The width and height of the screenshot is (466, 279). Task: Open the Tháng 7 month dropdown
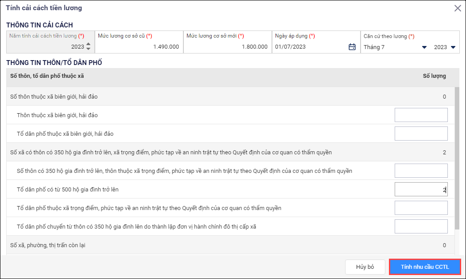424,47
